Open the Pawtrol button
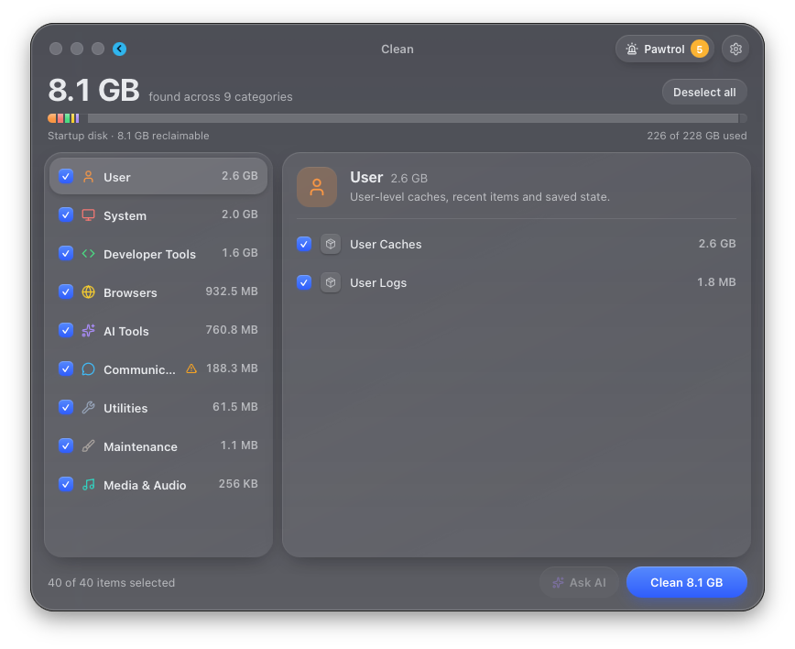Image resolution: width=795 pixels, height=649 pixels. (x=664, y=49)
